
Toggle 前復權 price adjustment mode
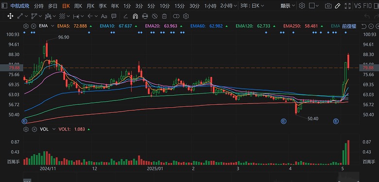point(349,26)
